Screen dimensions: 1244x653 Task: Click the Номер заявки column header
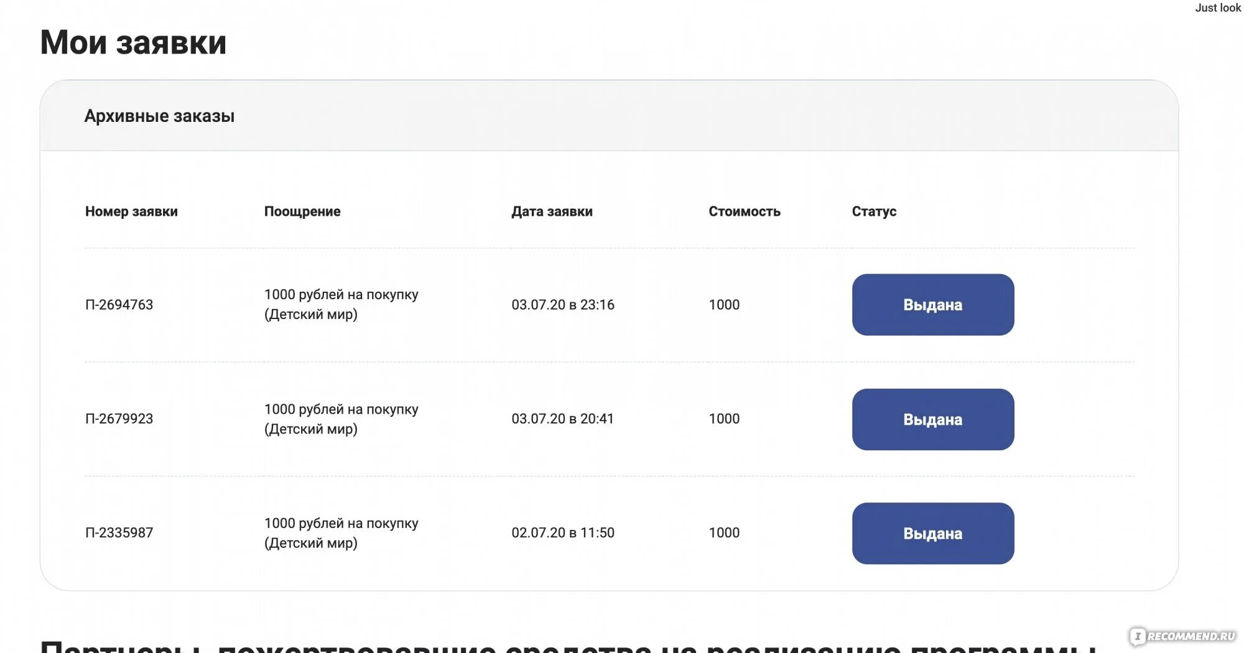[x=131, y=211]
